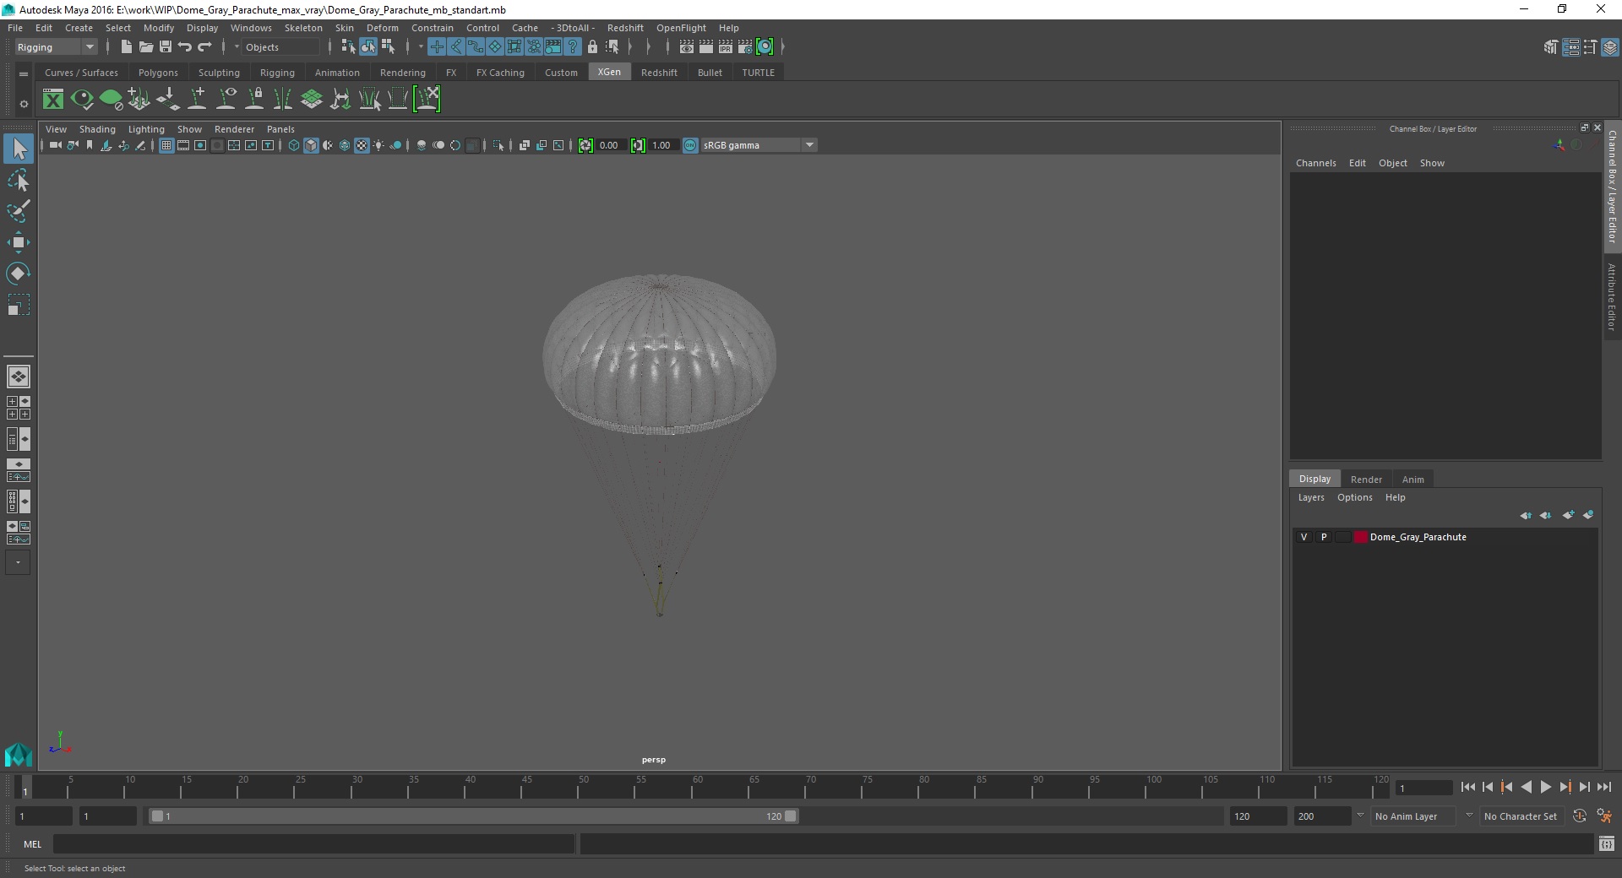Click red color swatch of Dome_Gray_Parachute layer
The width and height of the screenshot is (1622, 878).
(1360, 537)
